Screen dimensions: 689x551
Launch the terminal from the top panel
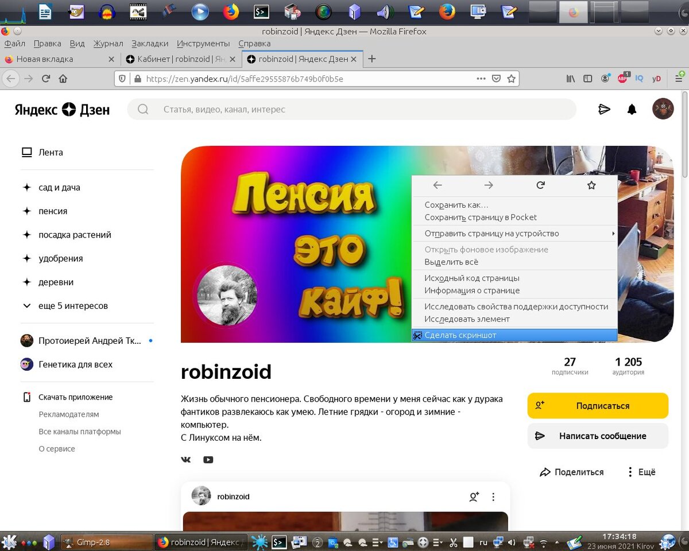point(261,11)
